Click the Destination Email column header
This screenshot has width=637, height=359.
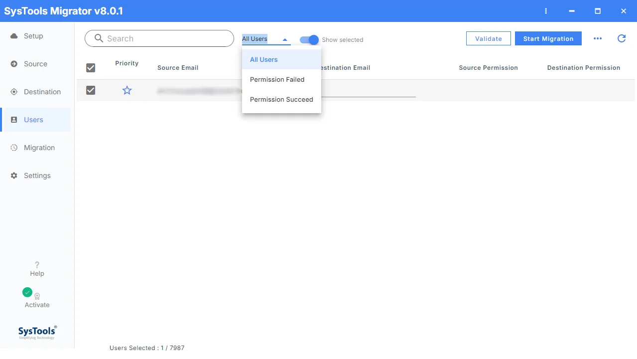(346, 68)
